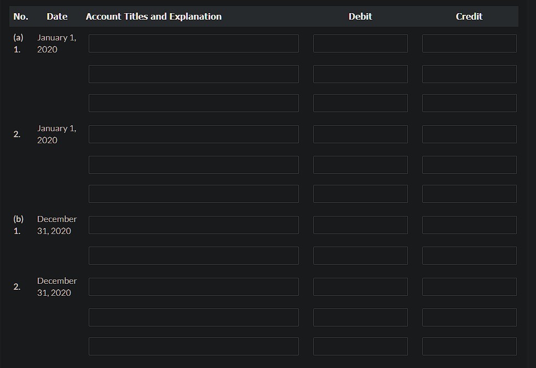Screen dimensions: 536x368
Task: Focus the third account title field of entry (a) 1
Action: [193, 103]
